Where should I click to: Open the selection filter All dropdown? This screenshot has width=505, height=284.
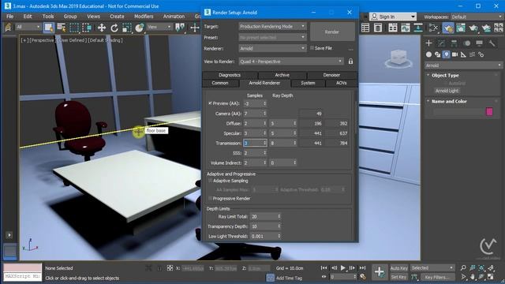point(28,27)
